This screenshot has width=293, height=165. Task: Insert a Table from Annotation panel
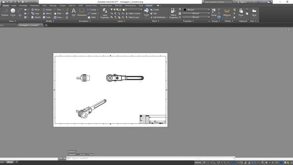click(x=92, y=17)
